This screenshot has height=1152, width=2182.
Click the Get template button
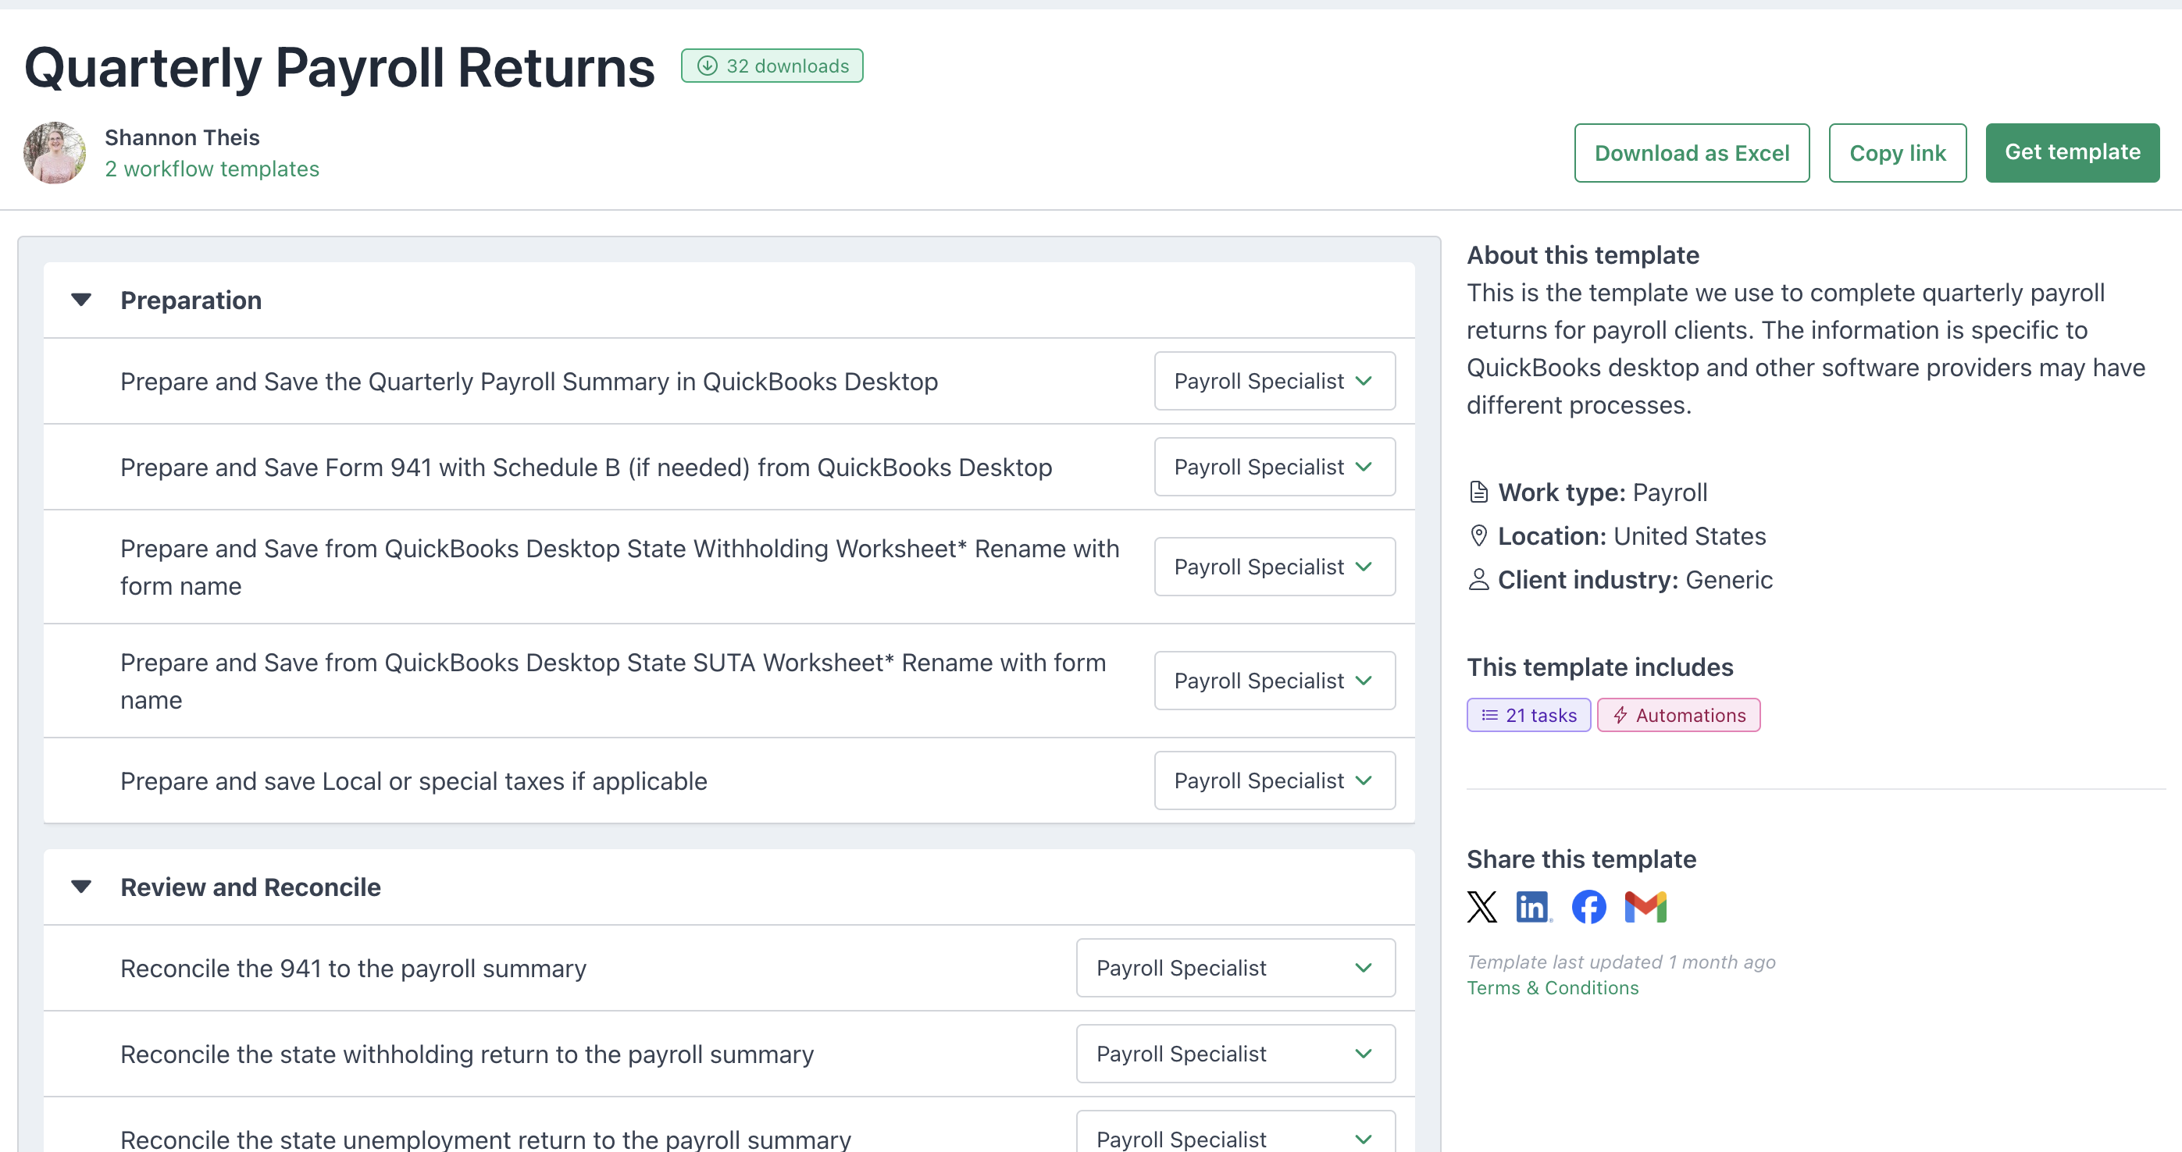tap(2072, 152)
